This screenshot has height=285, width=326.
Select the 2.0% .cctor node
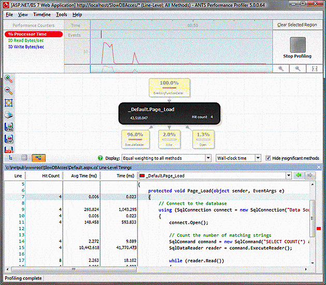pyautogui.click(x=169, y=139)
